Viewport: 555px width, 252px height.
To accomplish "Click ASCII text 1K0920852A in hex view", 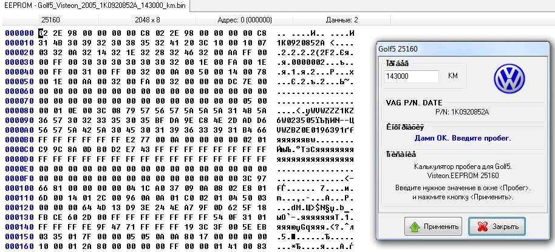I will tap(301, 43).
